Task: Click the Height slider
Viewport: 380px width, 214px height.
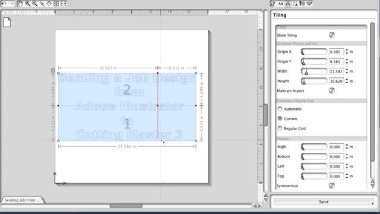Action: point(314,81)
